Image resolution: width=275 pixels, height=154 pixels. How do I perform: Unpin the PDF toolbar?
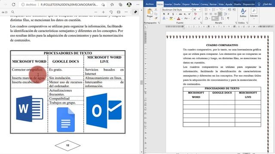tap(135, 12)
